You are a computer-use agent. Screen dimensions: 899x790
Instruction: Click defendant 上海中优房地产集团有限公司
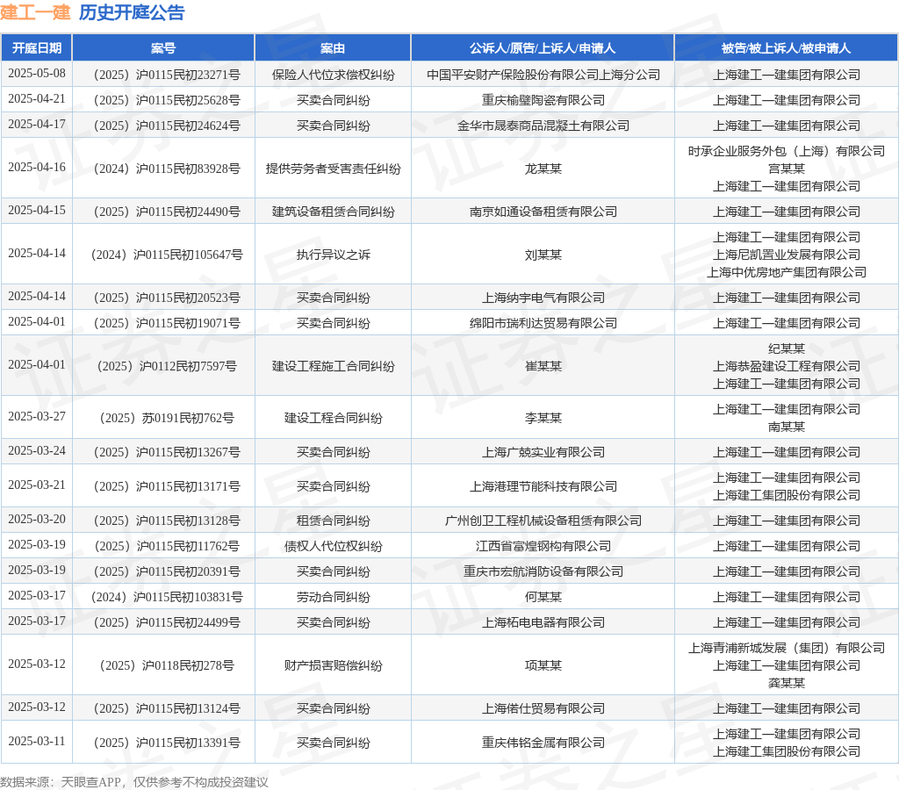pyautogui.click(x=786, y=272)
